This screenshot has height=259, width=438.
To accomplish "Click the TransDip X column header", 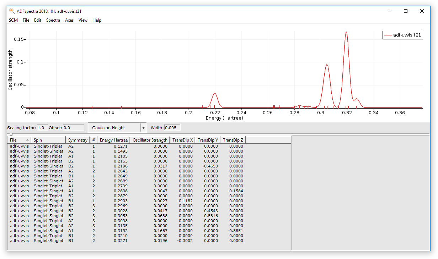I will tap(182, 140).
